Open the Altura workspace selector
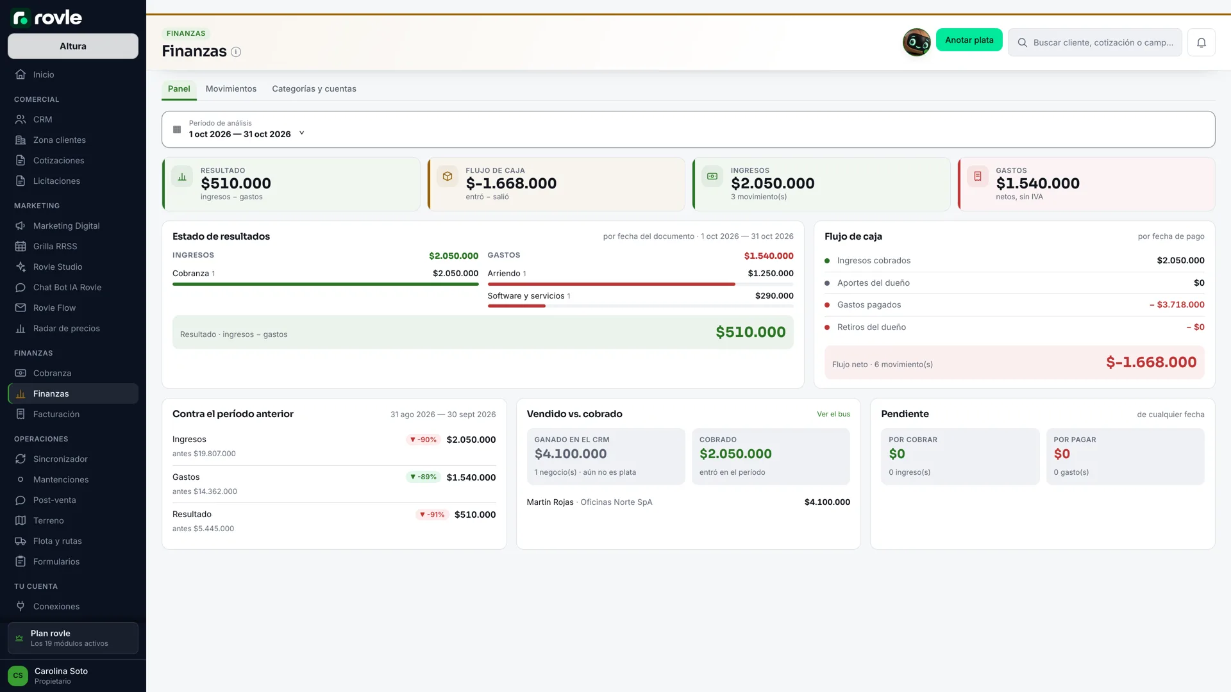Image resolution: width=1231 pixels, height=692 pixels. click(x=73, y=46)
